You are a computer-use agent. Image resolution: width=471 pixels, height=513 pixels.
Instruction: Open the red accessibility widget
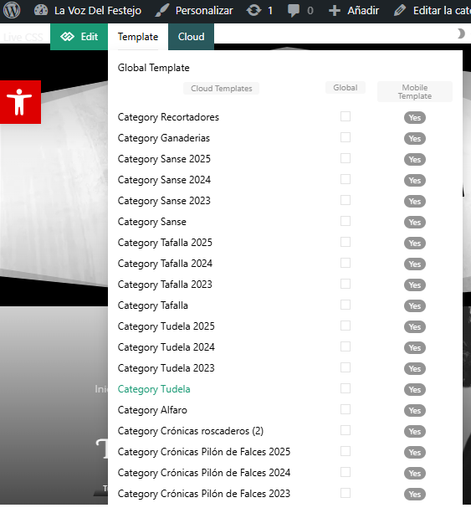click(20, 102)
